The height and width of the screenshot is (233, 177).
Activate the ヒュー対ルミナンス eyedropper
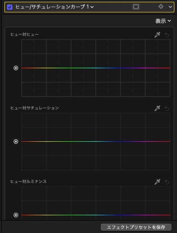point(157,182)
